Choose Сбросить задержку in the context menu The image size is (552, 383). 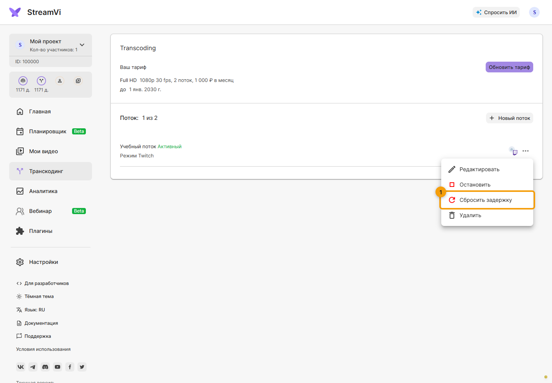coord(487,200)
